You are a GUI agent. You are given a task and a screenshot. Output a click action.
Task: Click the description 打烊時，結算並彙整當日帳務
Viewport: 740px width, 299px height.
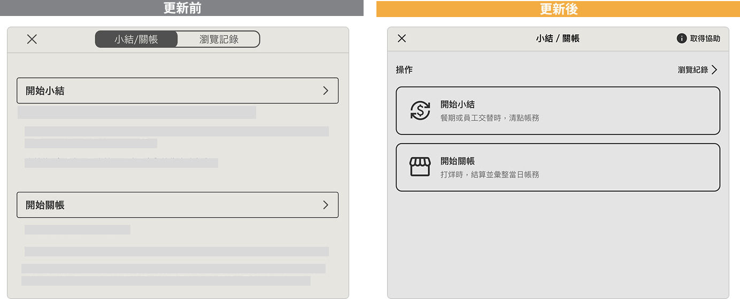tap(490, 174)
